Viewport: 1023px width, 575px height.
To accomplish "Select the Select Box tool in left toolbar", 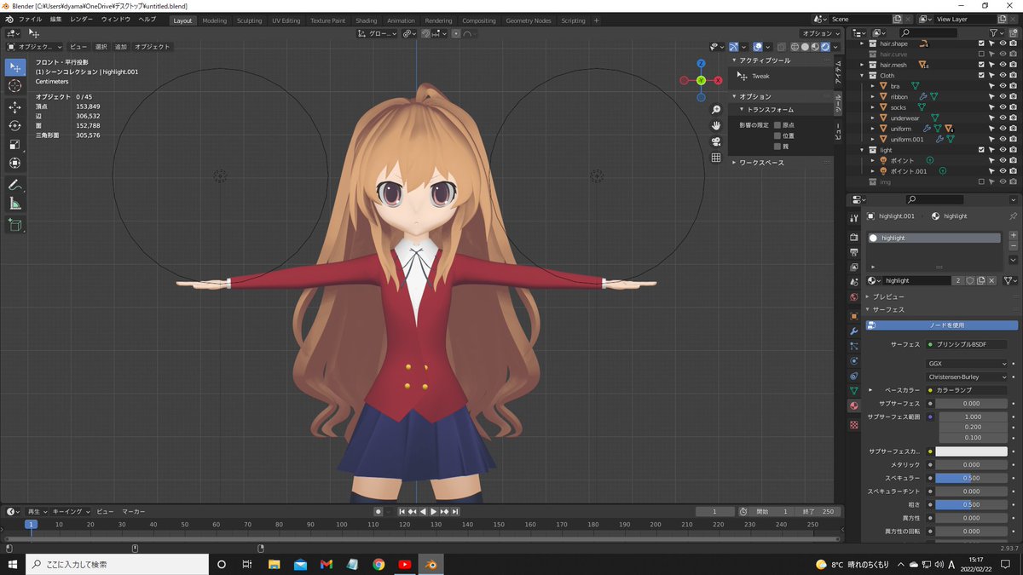I will pyautogui.click(x=14, y=67).
